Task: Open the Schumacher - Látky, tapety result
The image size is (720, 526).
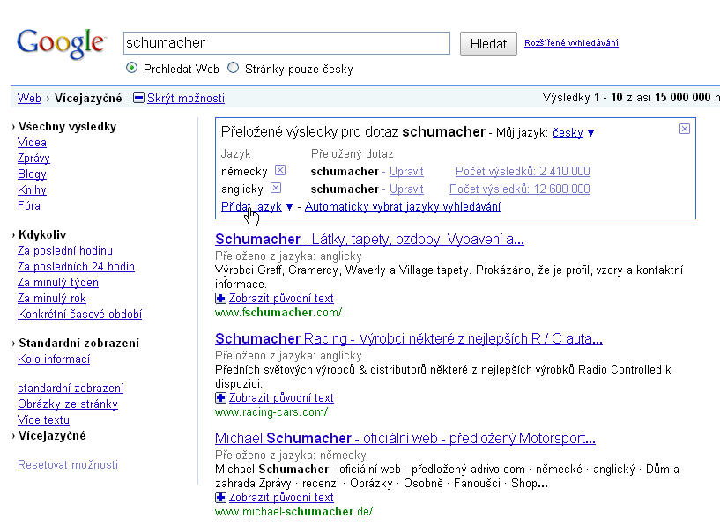Action: click(x=369, y=239)
